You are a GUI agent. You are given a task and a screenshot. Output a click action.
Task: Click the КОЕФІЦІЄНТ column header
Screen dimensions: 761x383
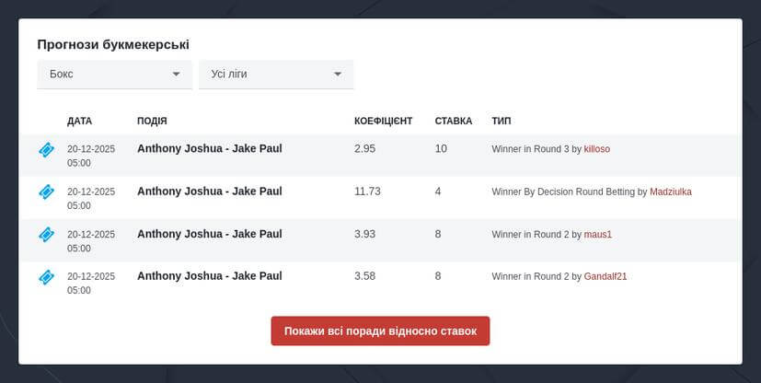tap(383, 121)
